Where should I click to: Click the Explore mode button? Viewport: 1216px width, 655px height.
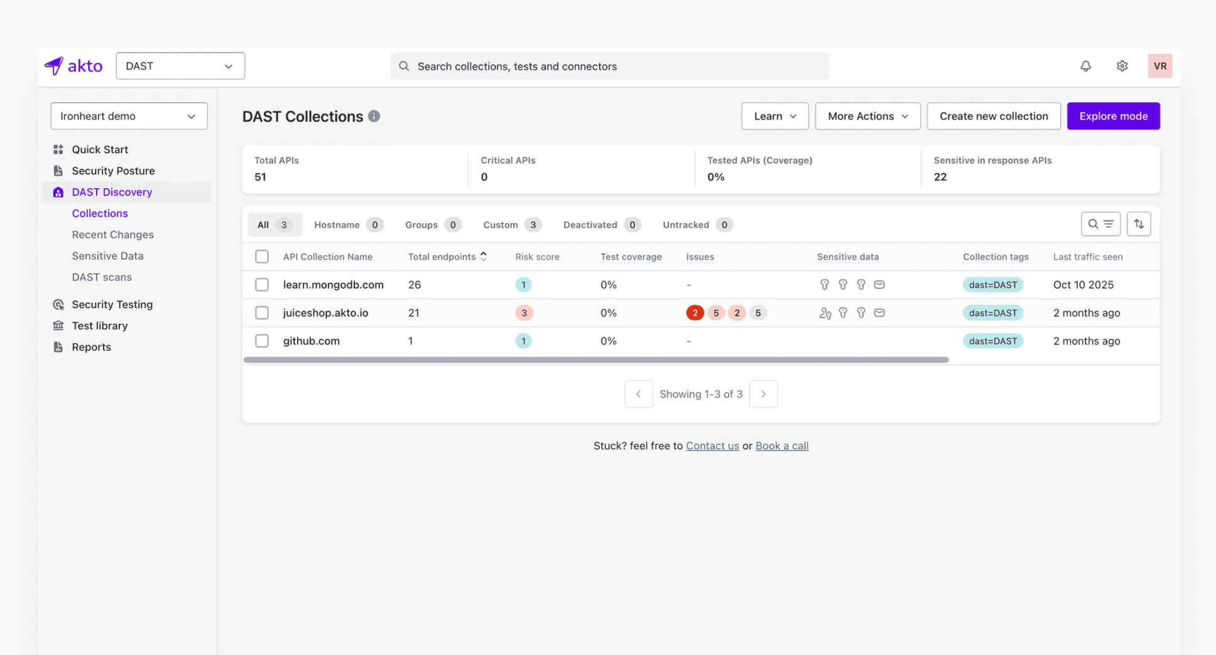pyautogui.click(x=1114, y=116)
